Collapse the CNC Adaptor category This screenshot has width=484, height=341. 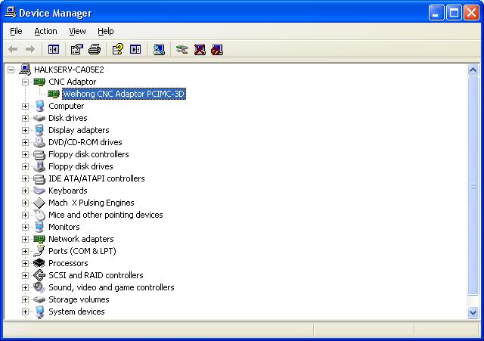[x=25, y=82]
